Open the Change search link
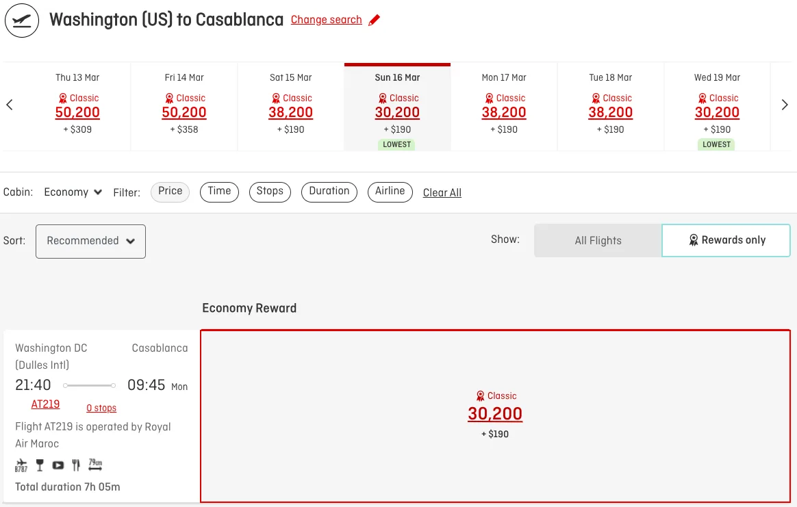797x507 pixels. coord(327,20)
